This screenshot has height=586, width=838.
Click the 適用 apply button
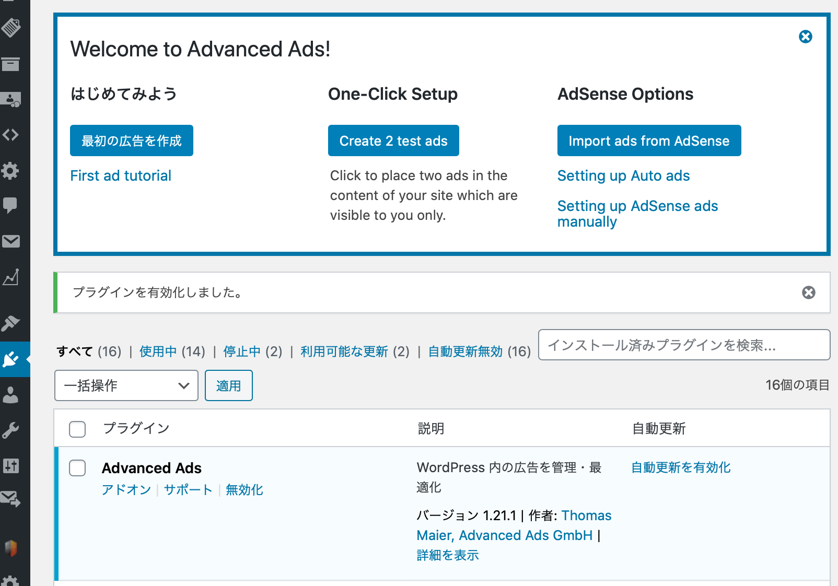pos(229,385)
